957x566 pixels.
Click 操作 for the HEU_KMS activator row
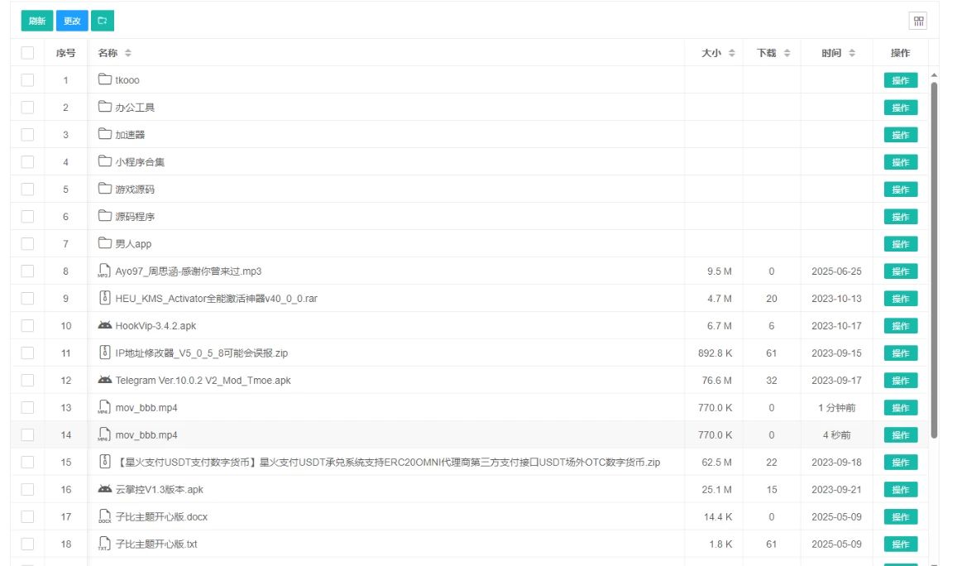900,298
